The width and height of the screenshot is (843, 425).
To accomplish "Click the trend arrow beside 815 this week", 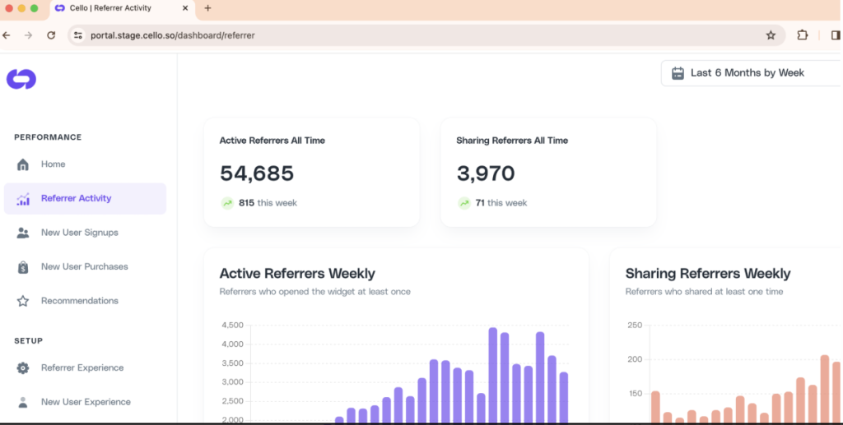I will pyautogui.click(x=227, y=203).
